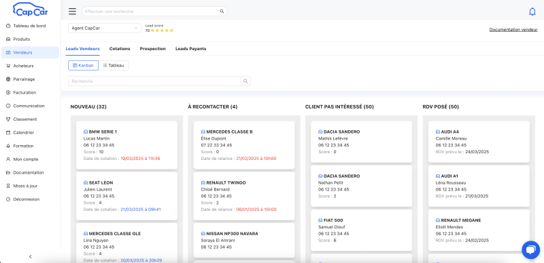Open the chat support bubble
The height and width of the screenshot is (263, 544).
point(531,250)
